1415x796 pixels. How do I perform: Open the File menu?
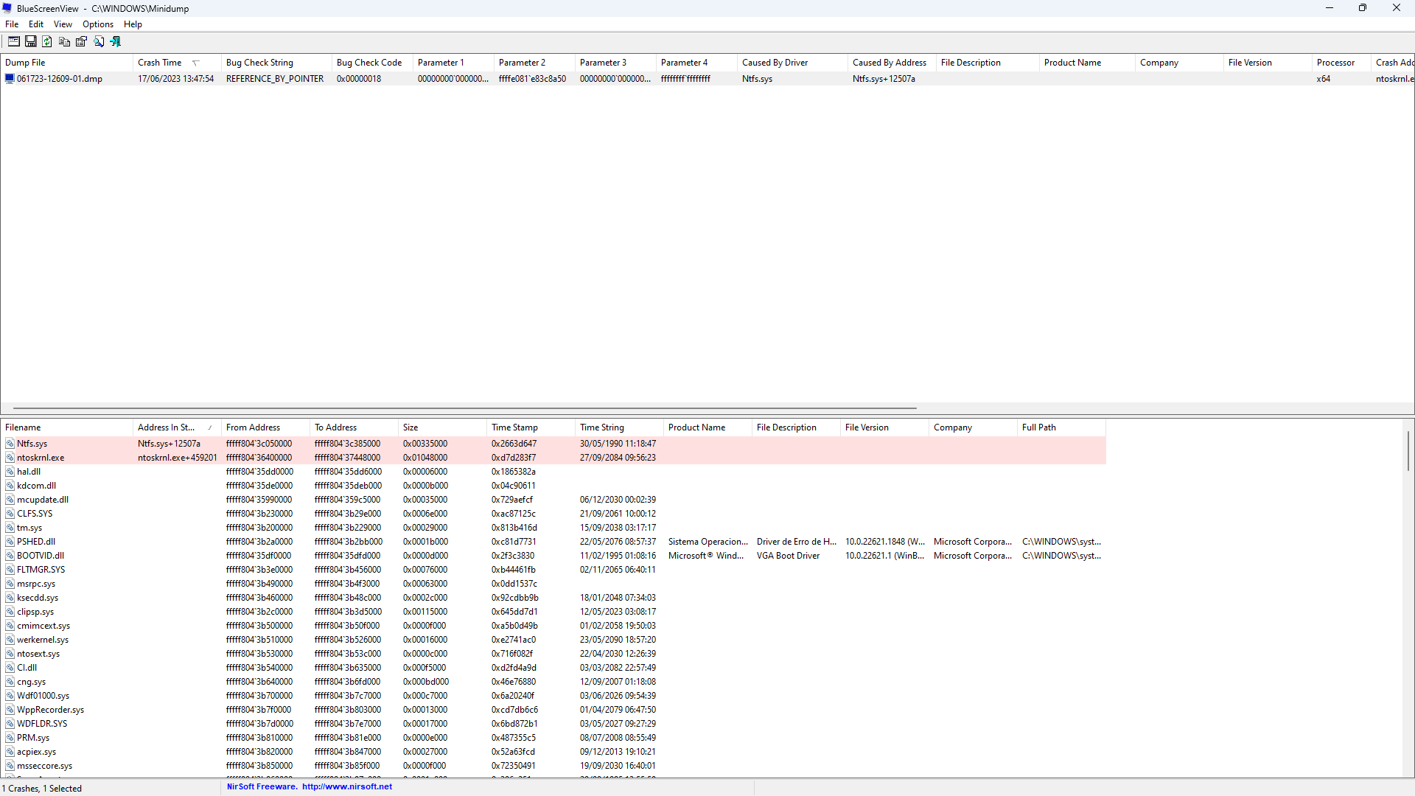click(12, 24)
